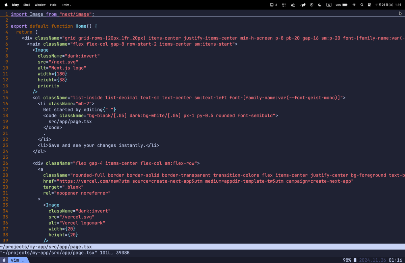This screenshot has width=405, height=263.
Task: Click the 'main' tag on line 6
Action: click(x=35, y=44)
